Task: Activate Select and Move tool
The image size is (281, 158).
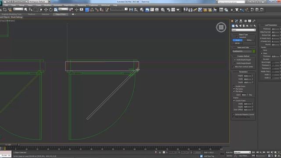Action: click(46, 10)
